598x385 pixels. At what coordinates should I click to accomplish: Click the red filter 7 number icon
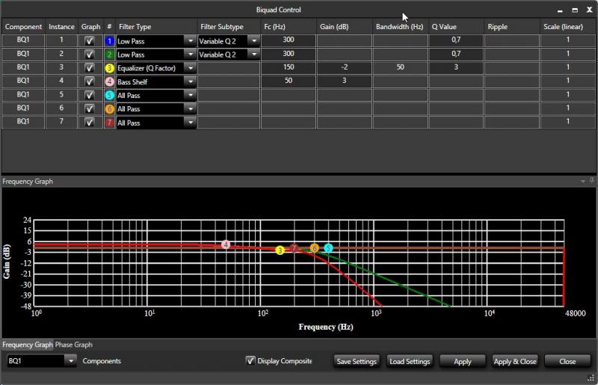109,122
